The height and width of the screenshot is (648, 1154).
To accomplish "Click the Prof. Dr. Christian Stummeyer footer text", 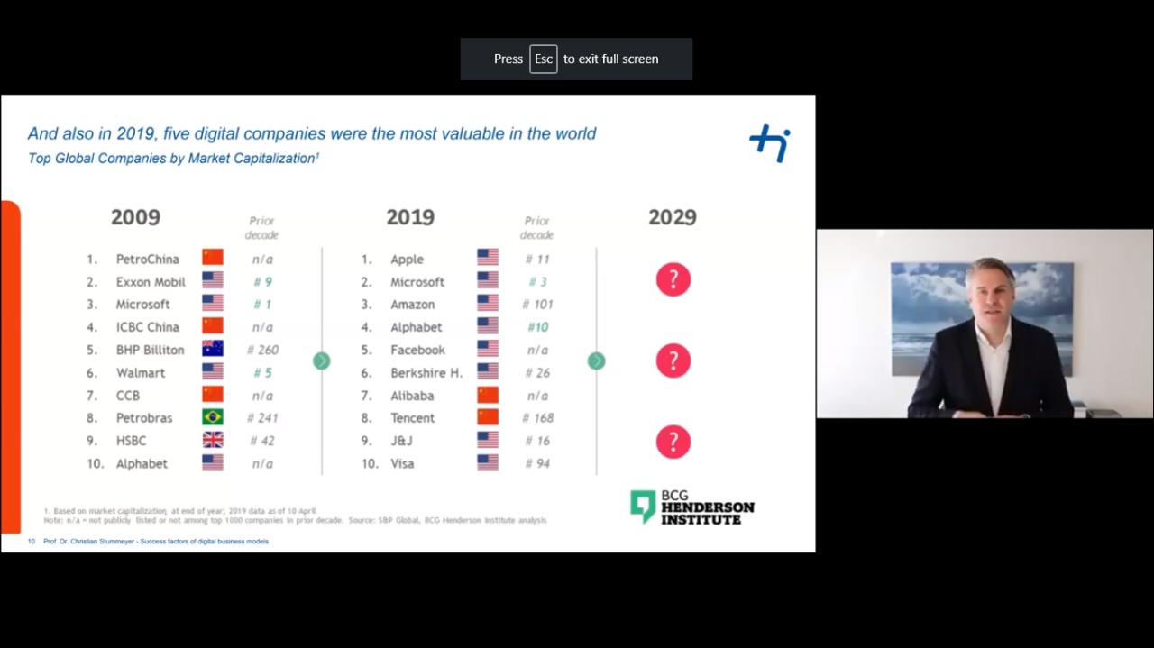I will click(x=155, y=542).
